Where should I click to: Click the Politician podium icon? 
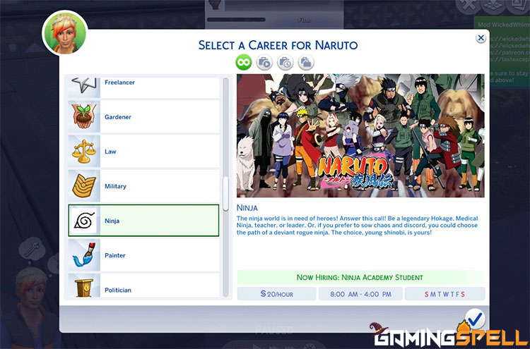84,286
